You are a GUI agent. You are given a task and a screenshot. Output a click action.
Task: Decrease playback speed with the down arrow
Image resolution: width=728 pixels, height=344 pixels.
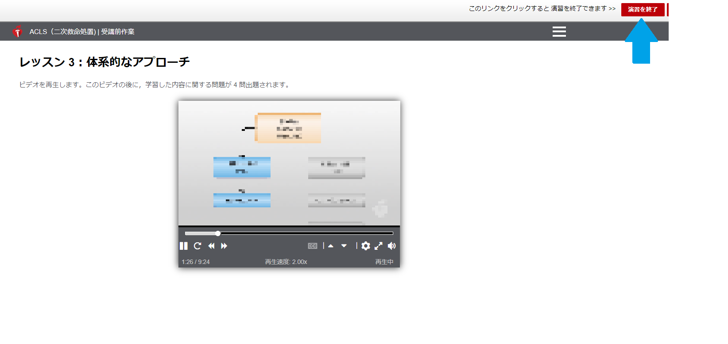point(344,246)
